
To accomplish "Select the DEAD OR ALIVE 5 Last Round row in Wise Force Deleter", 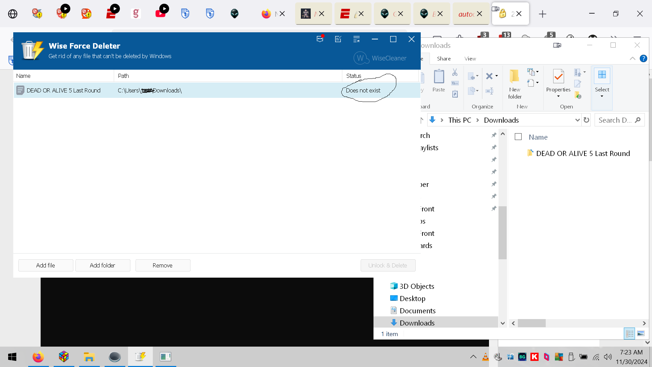I will pos(217,90).
